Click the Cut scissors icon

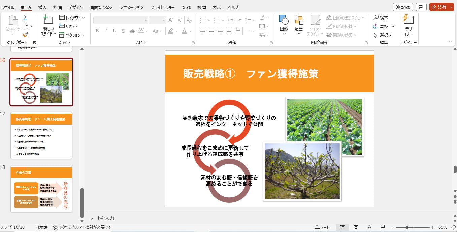coord(25,18)
